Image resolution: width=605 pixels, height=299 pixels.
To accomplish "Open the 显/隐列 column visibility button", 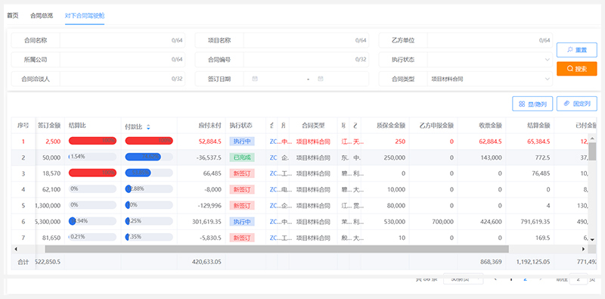I will click(532, 104).
